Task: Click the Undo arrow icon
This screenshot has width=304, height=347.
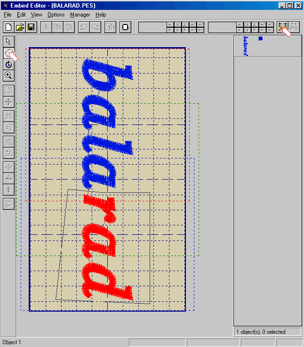Action: 84,27
